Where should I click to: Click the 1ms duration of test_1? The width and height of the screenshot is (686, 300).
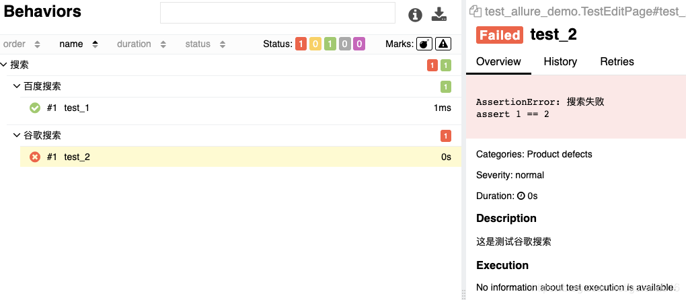(x=443, y=108)
